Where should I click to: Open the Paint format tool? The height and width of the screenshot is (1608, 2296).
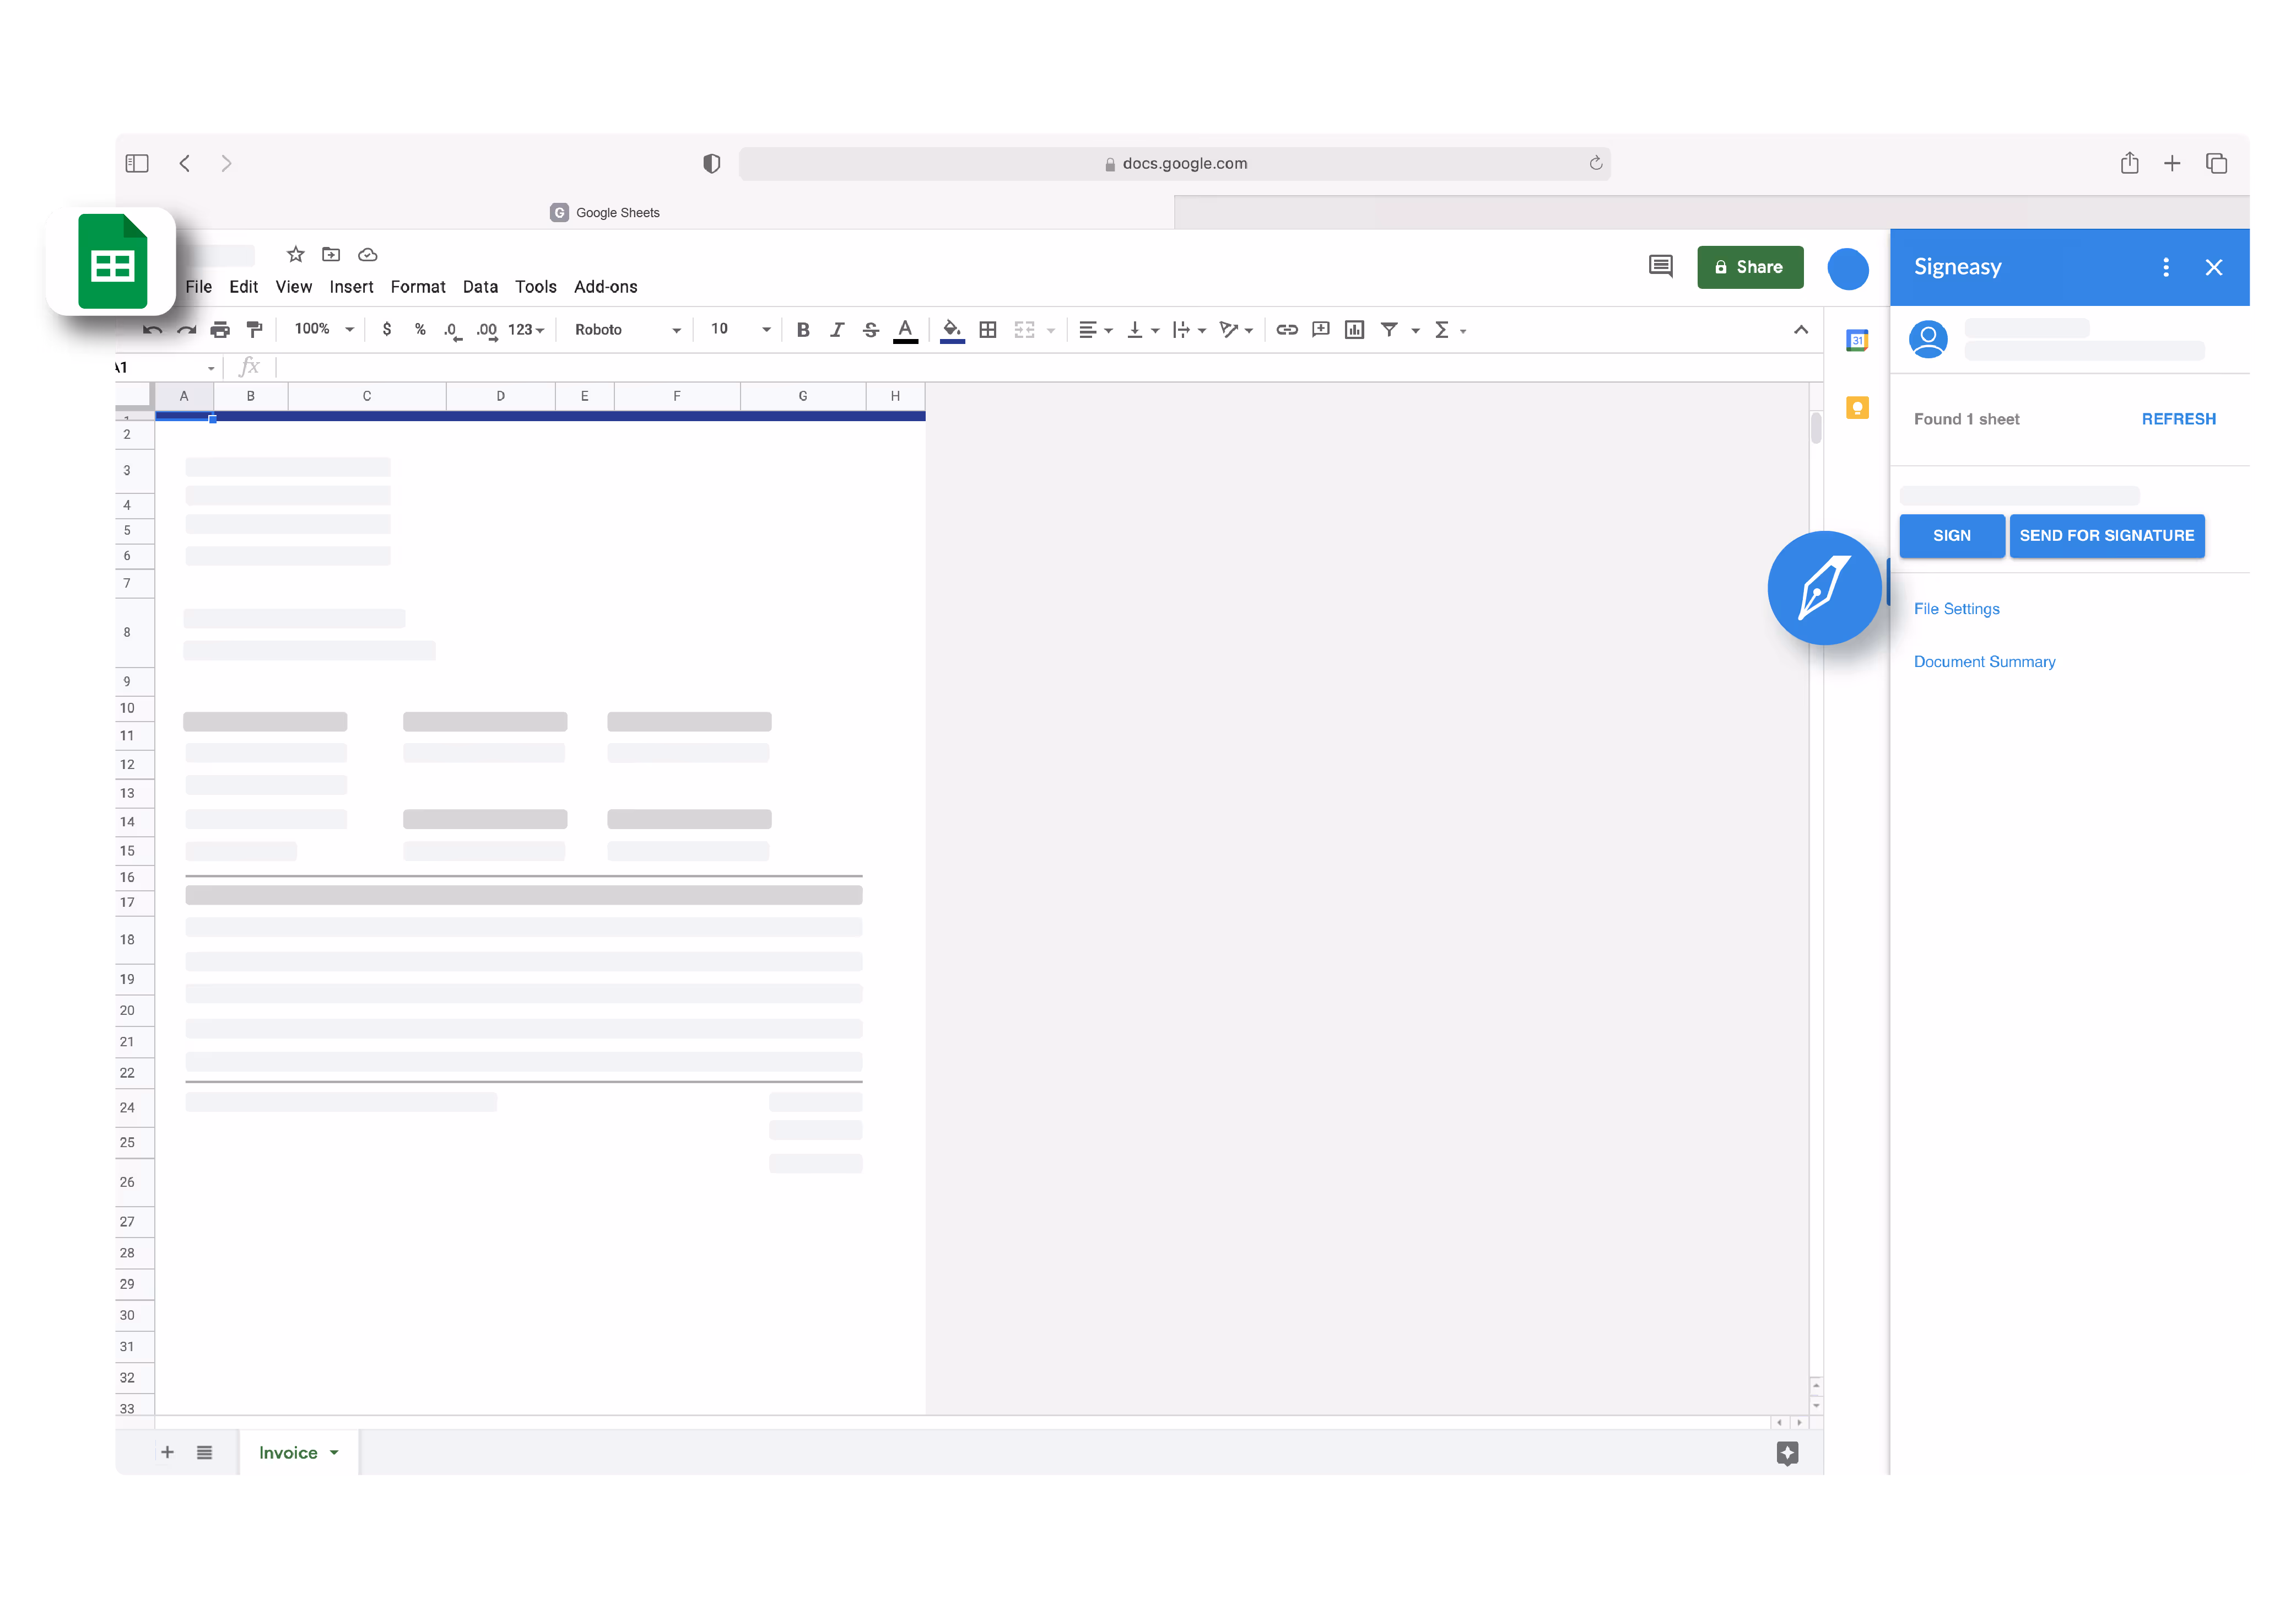pos(255,329)
